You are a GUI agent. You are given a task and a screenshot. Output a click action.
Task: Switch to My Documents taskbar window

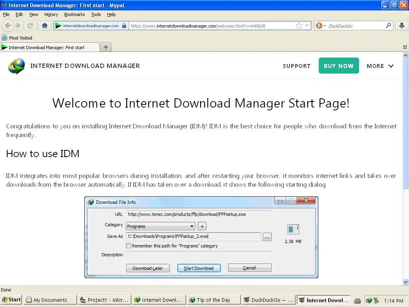50,300
